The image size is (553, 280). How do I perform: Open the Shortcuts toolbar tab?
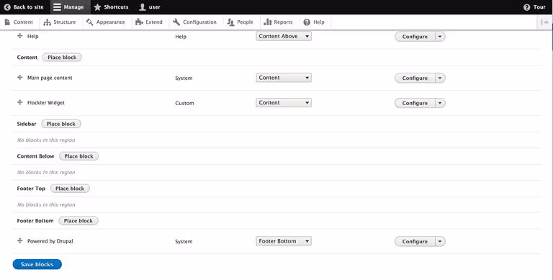click(x=112, y=7)
